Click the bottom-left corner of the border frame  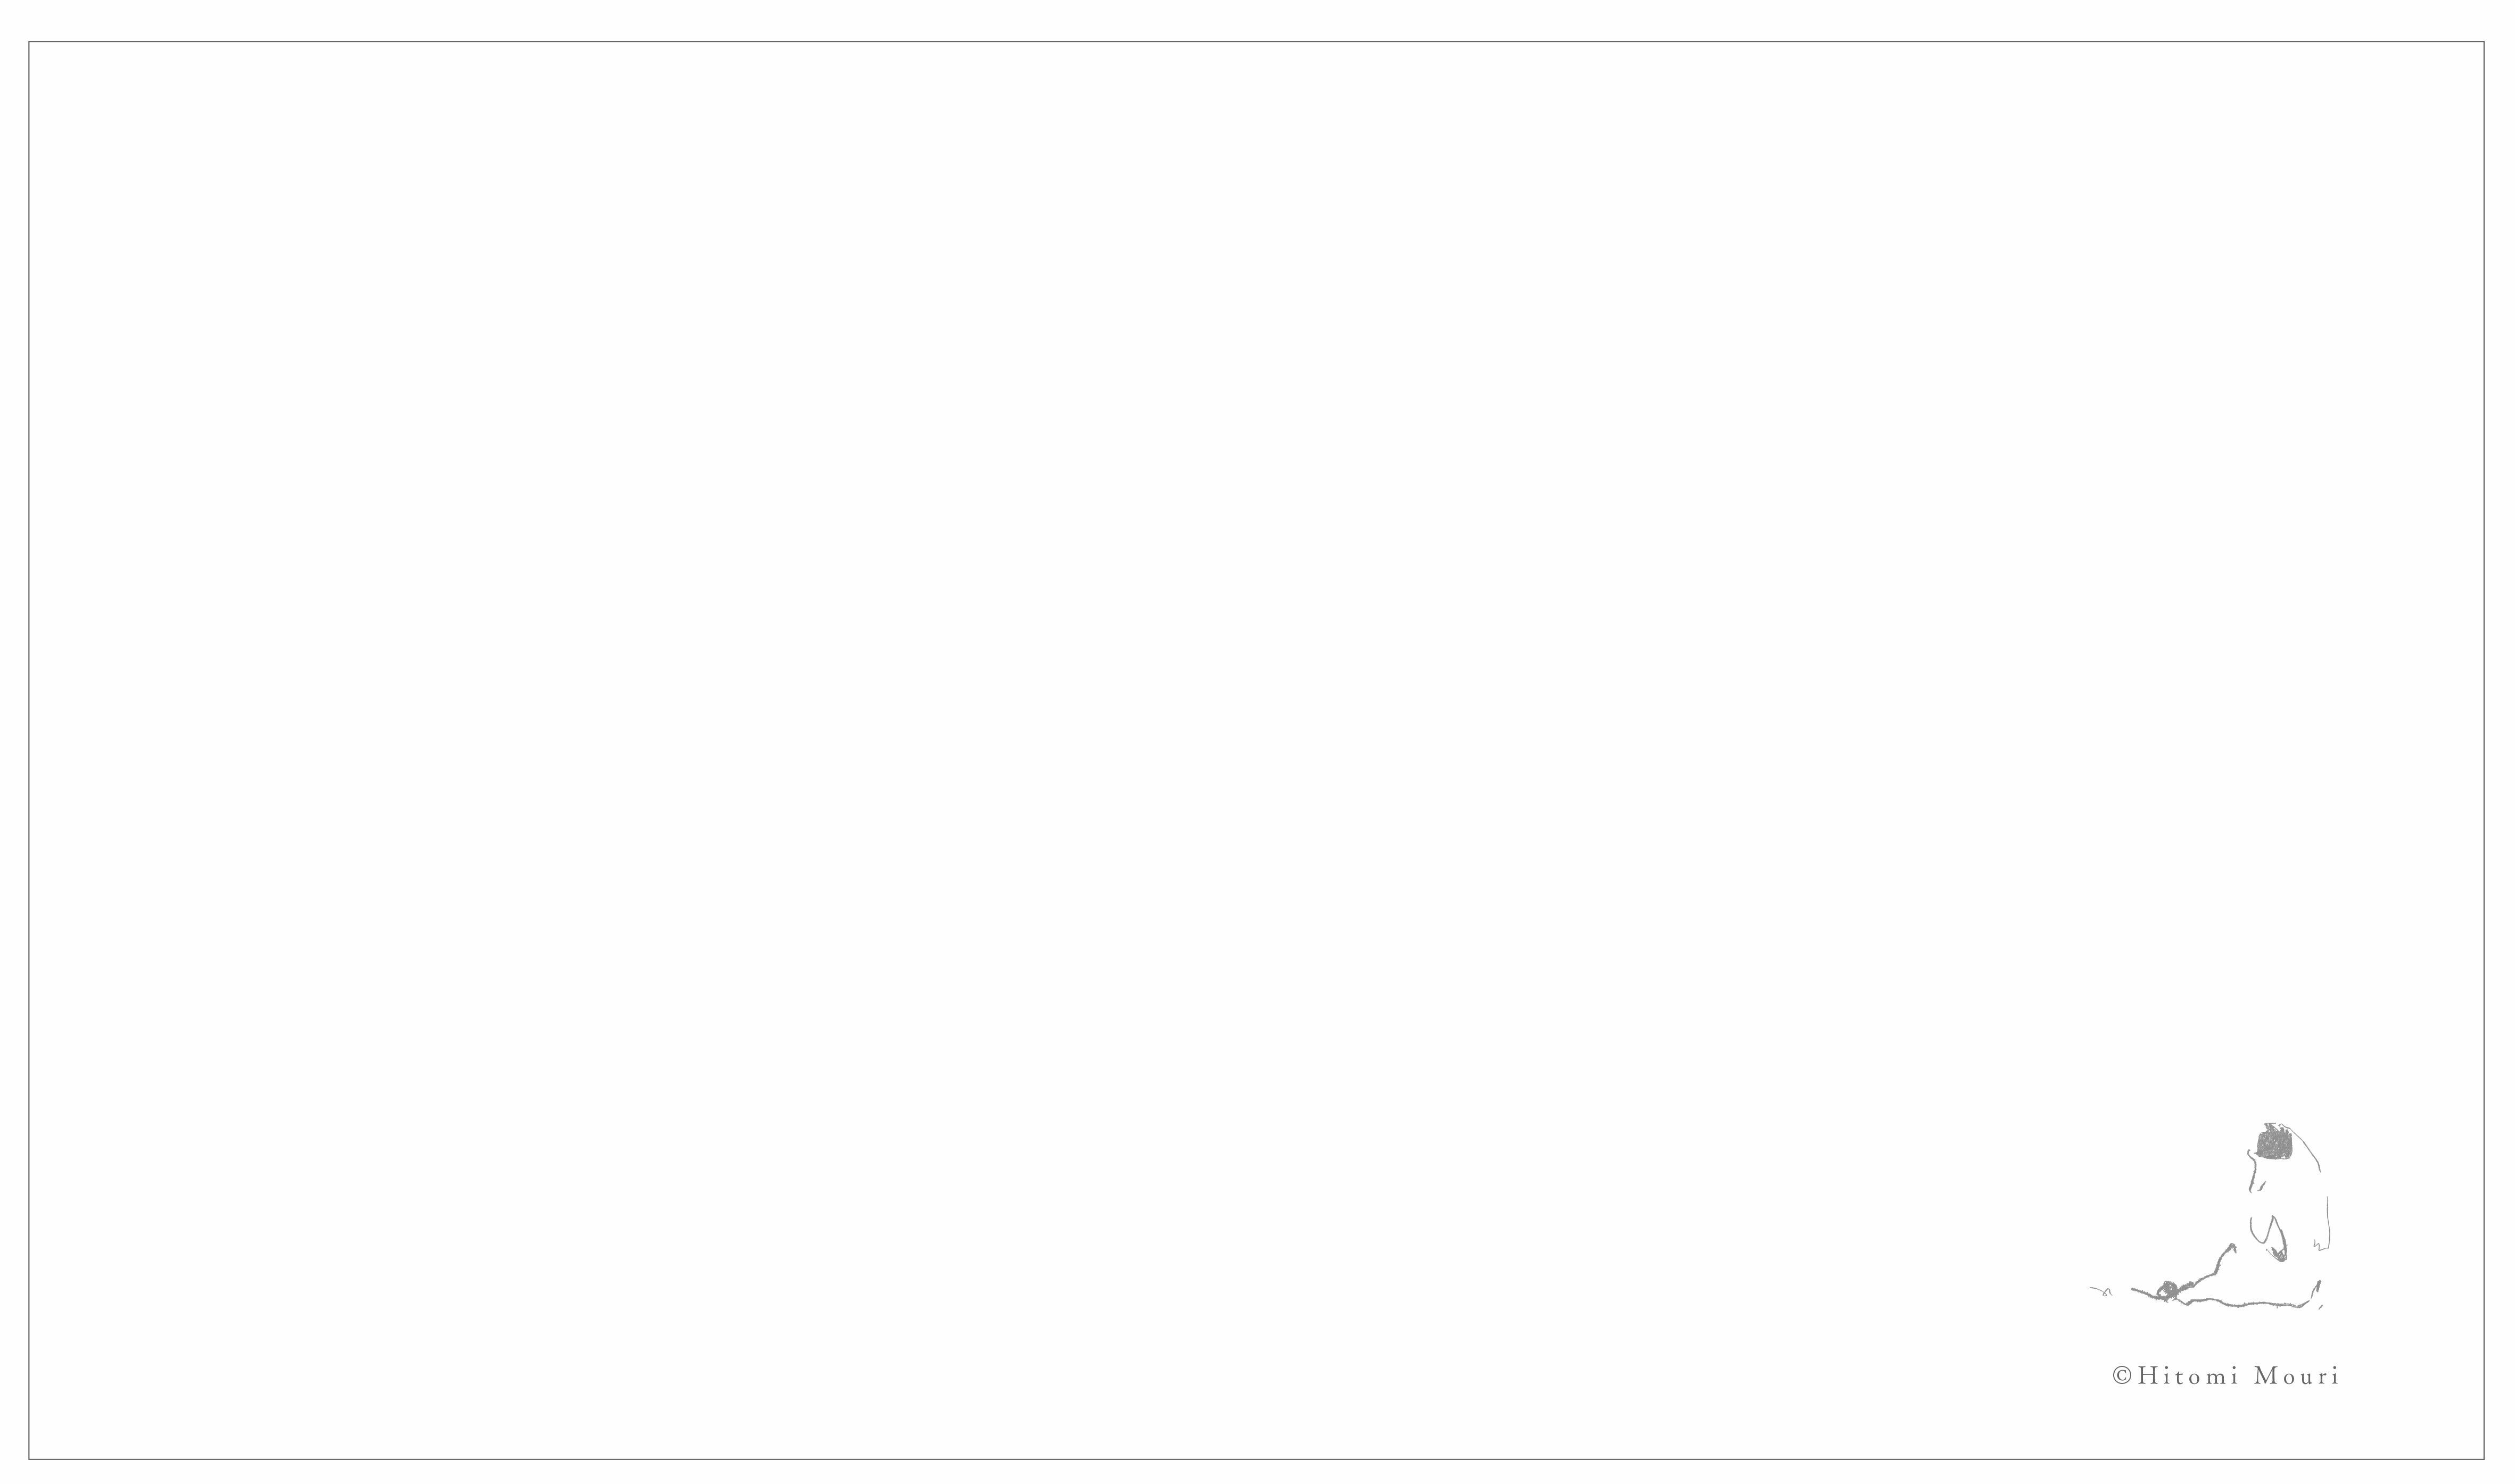coord(30,1459)
